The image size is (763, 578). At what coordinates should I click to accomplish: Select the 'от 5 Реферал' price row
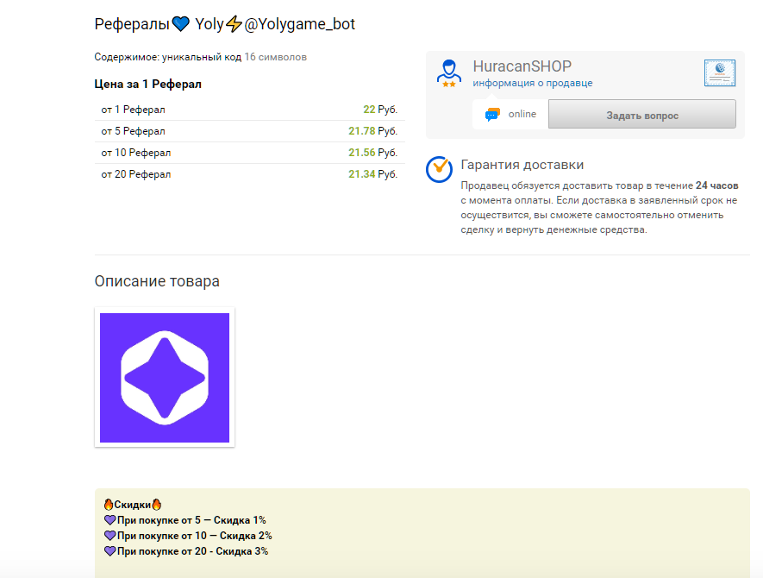(250, 131)
